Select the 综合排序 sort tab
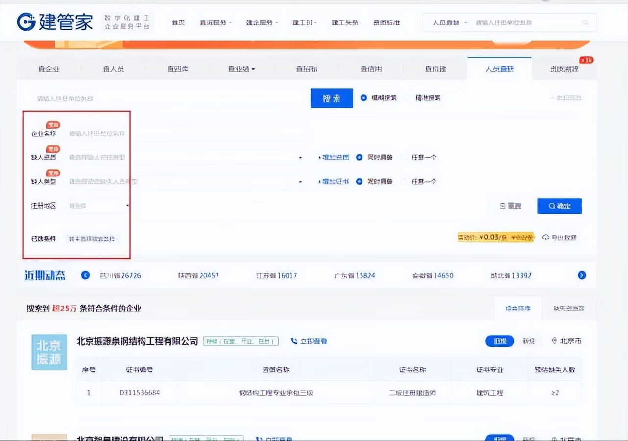Image resolution: width=628 pixels, height=441 pixels. tap(518, 309)
